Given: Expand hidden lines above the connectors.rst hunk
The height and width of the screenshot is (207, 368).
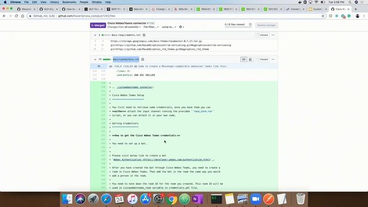Looking at the screenshot, I should (x=99, y=66).
